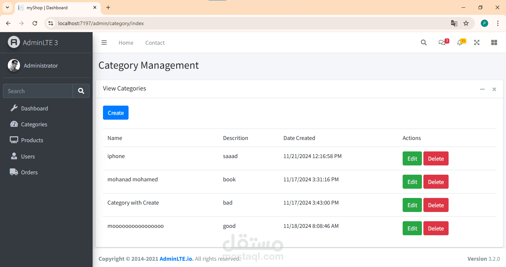Edit the Category with Create row

coord(412,205)
